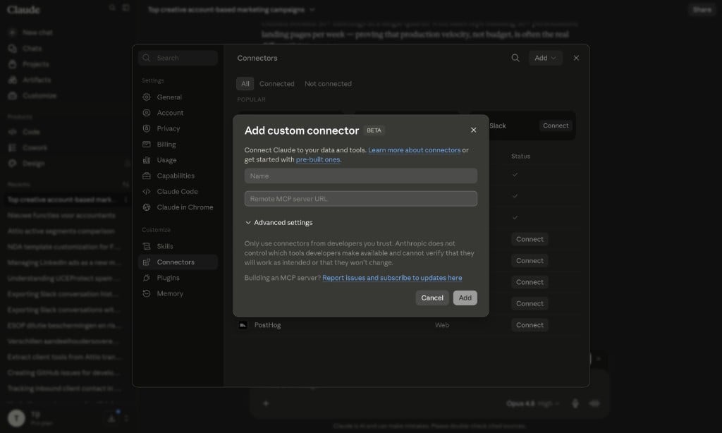The height and width of the screenshot is (433, 722).
Task: Click the Billing card icon
Action: pos(147,144)
